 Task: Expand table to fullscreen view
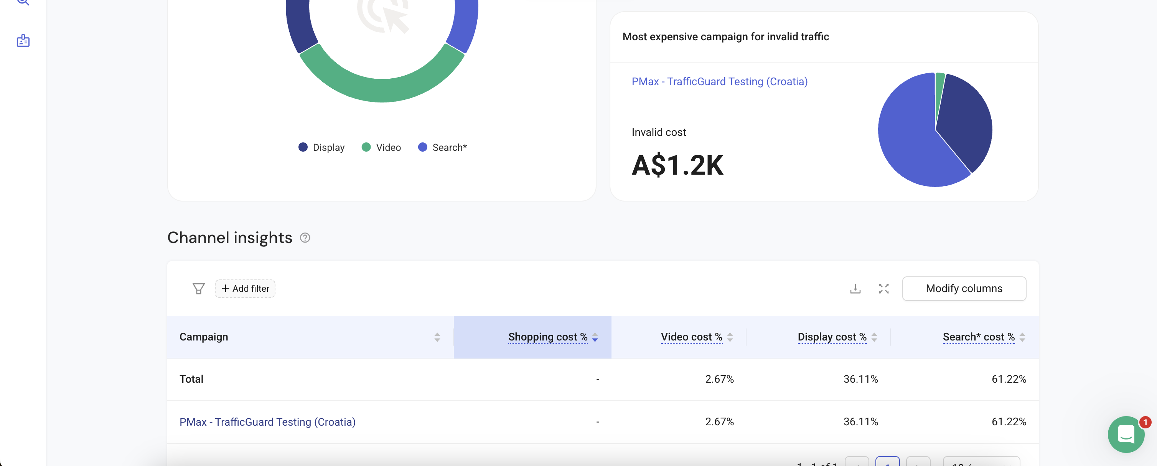[x=883, y=289]
